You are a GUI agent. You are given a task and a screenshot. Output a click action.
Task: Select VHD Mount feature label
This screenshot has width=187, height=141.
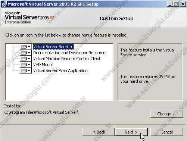[x=43, y=65]
